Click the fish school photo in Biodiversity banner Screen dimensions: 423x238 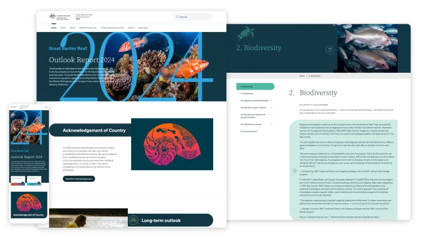tap(367, 48)
